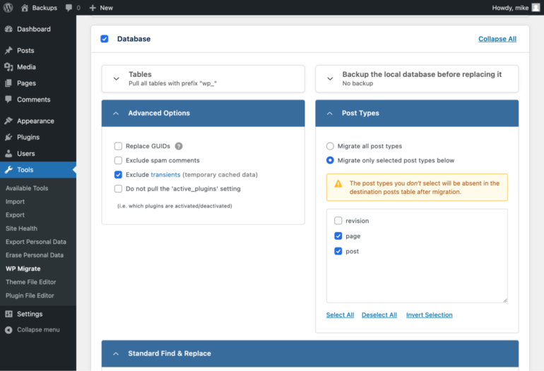Check Do not pull active_plugins setting
The height and width of the screenshot is (371, 544).
(118, 189)
